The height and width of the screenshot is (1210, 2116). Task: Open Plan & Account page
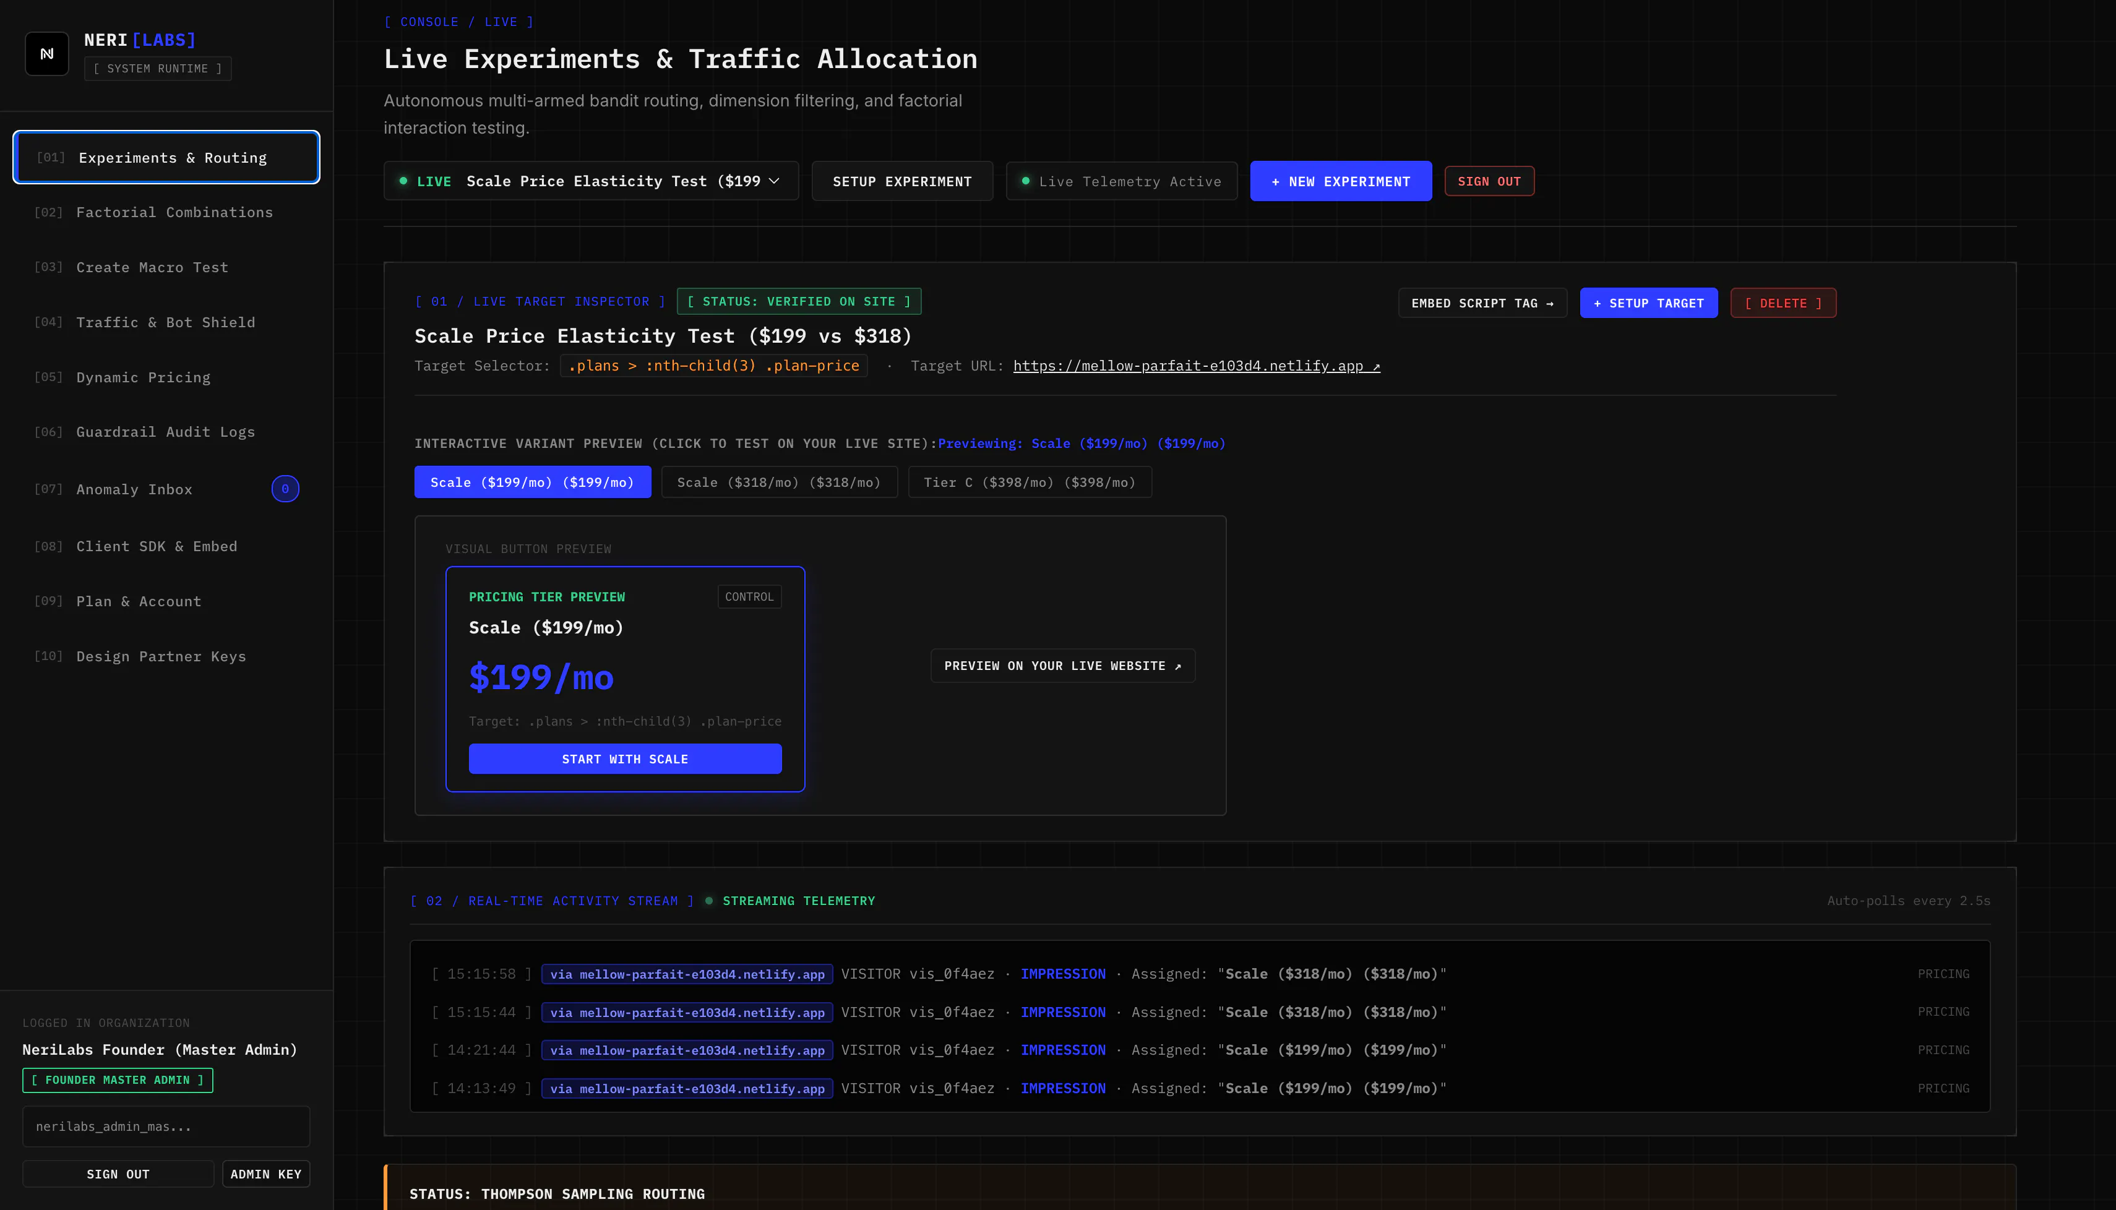pos(166,602)
